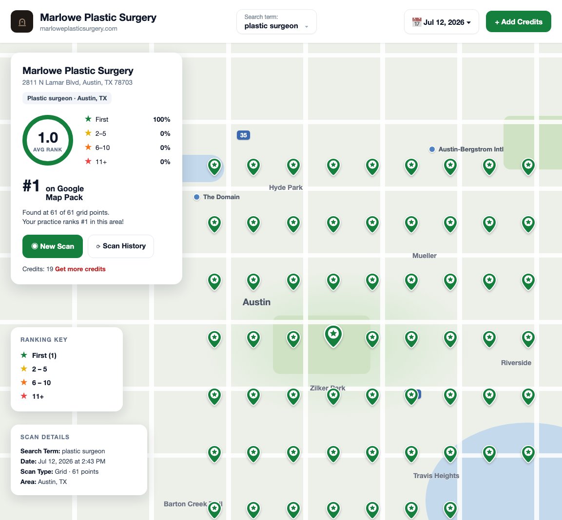Open the Search term dropdown

point(276,22)
